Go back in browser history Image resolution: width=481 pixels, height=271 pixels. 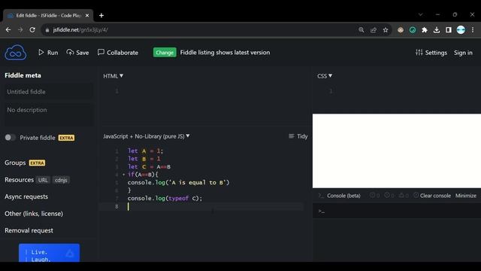(8, 30)
